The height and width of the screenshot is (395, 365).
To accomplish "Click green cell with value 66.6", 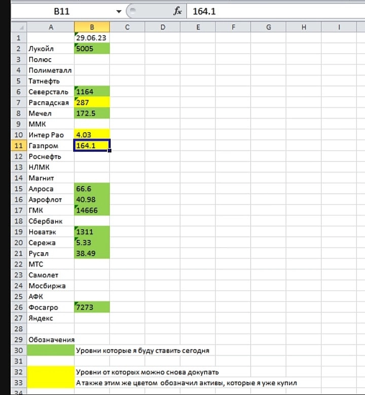I will (92, 189).
